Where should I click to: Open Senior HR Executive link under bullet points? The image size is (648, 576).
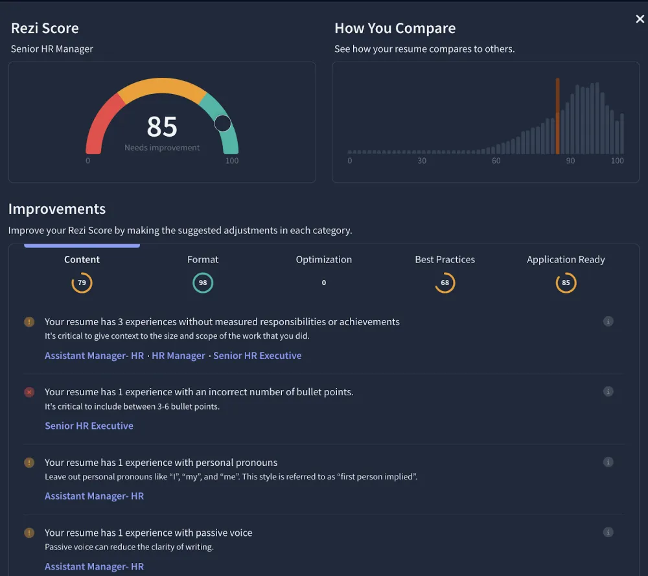(x=89, y=426)
